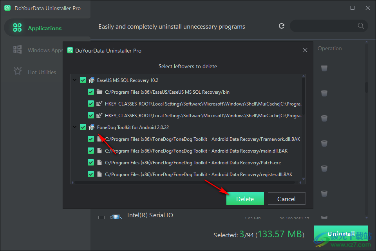Image resolution: width=376 pixels, height=251 pixels.
Task: Click the dialog's horizontal scrollbar
Action: (x=184, y=182)
